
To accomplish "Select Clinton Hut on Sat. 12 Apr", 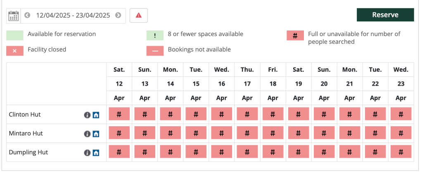I will (119, 115).
